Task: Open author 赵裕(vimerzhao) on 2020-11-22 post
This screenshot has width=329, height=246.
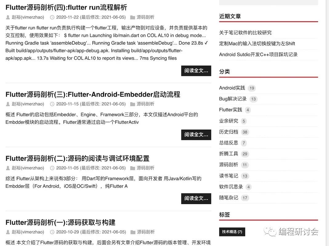Action: tap(28, 17)
